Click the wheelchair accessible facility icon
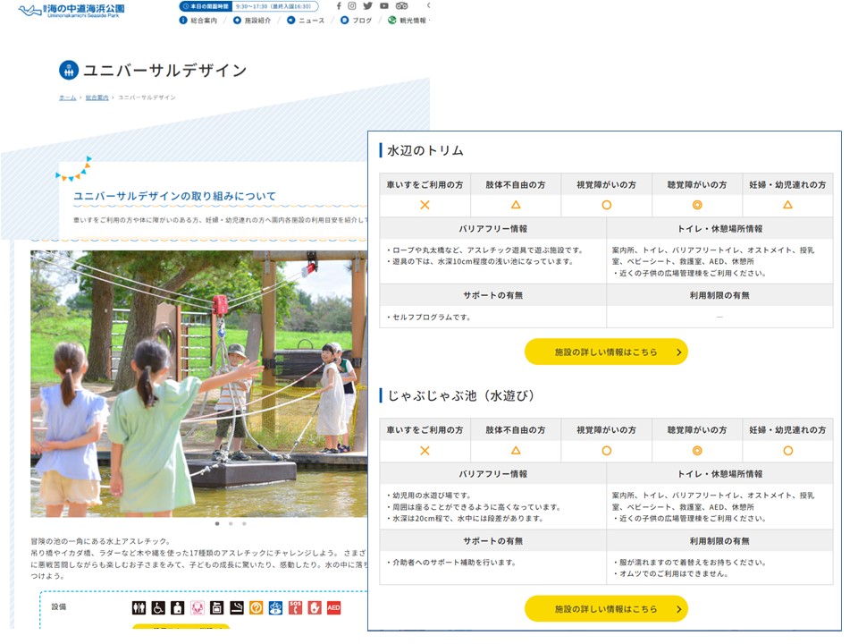This screenshot has width=858, height=644. (x=158, y=607)
